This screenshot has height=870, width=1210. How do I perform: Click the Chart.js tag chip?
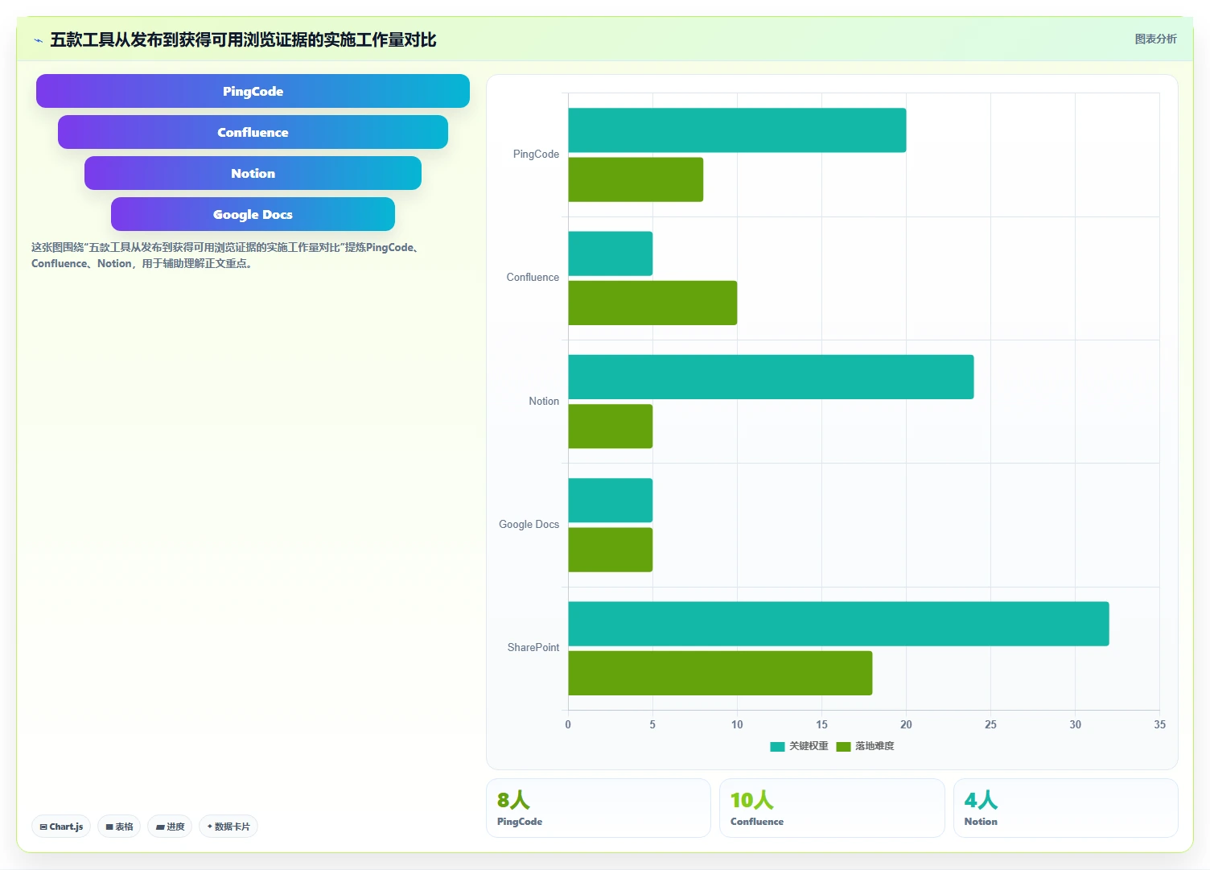point(61,827)
